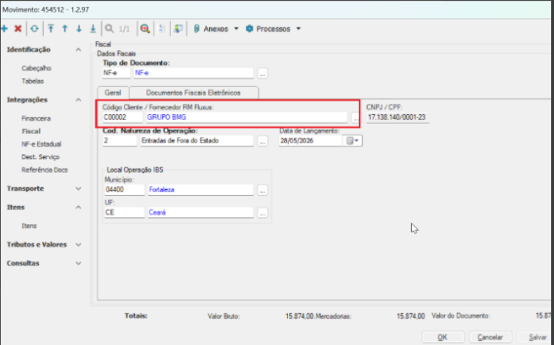The image size is (554, 345).
Task: Open lookup button beside Ceará
Action: tap(262, 213)
